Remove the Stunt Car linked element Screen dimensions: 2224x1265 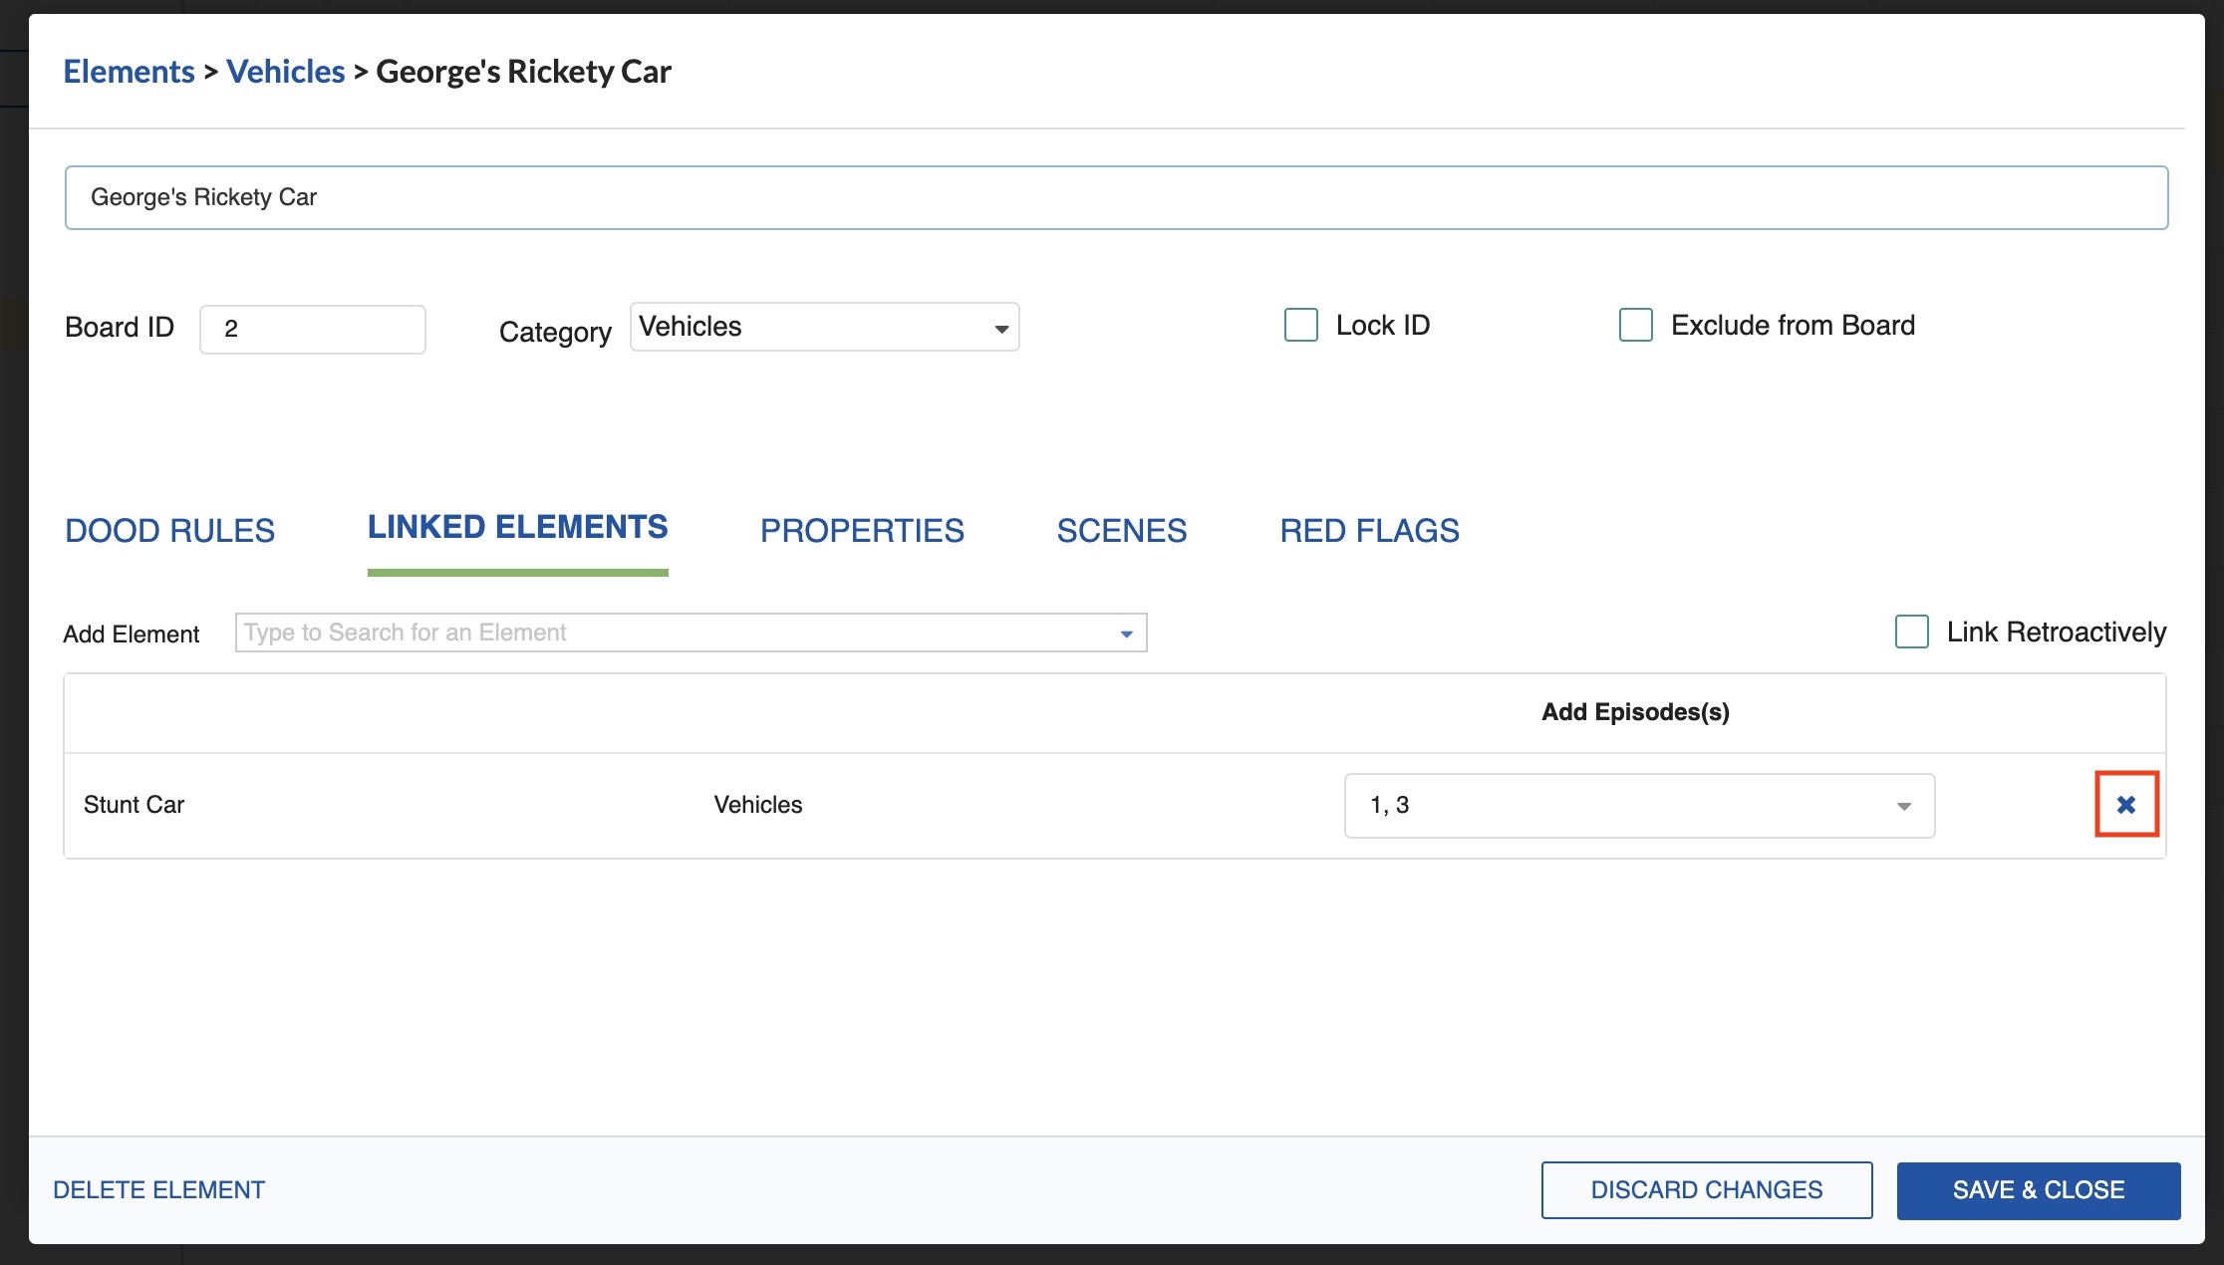pos(2125,804)
